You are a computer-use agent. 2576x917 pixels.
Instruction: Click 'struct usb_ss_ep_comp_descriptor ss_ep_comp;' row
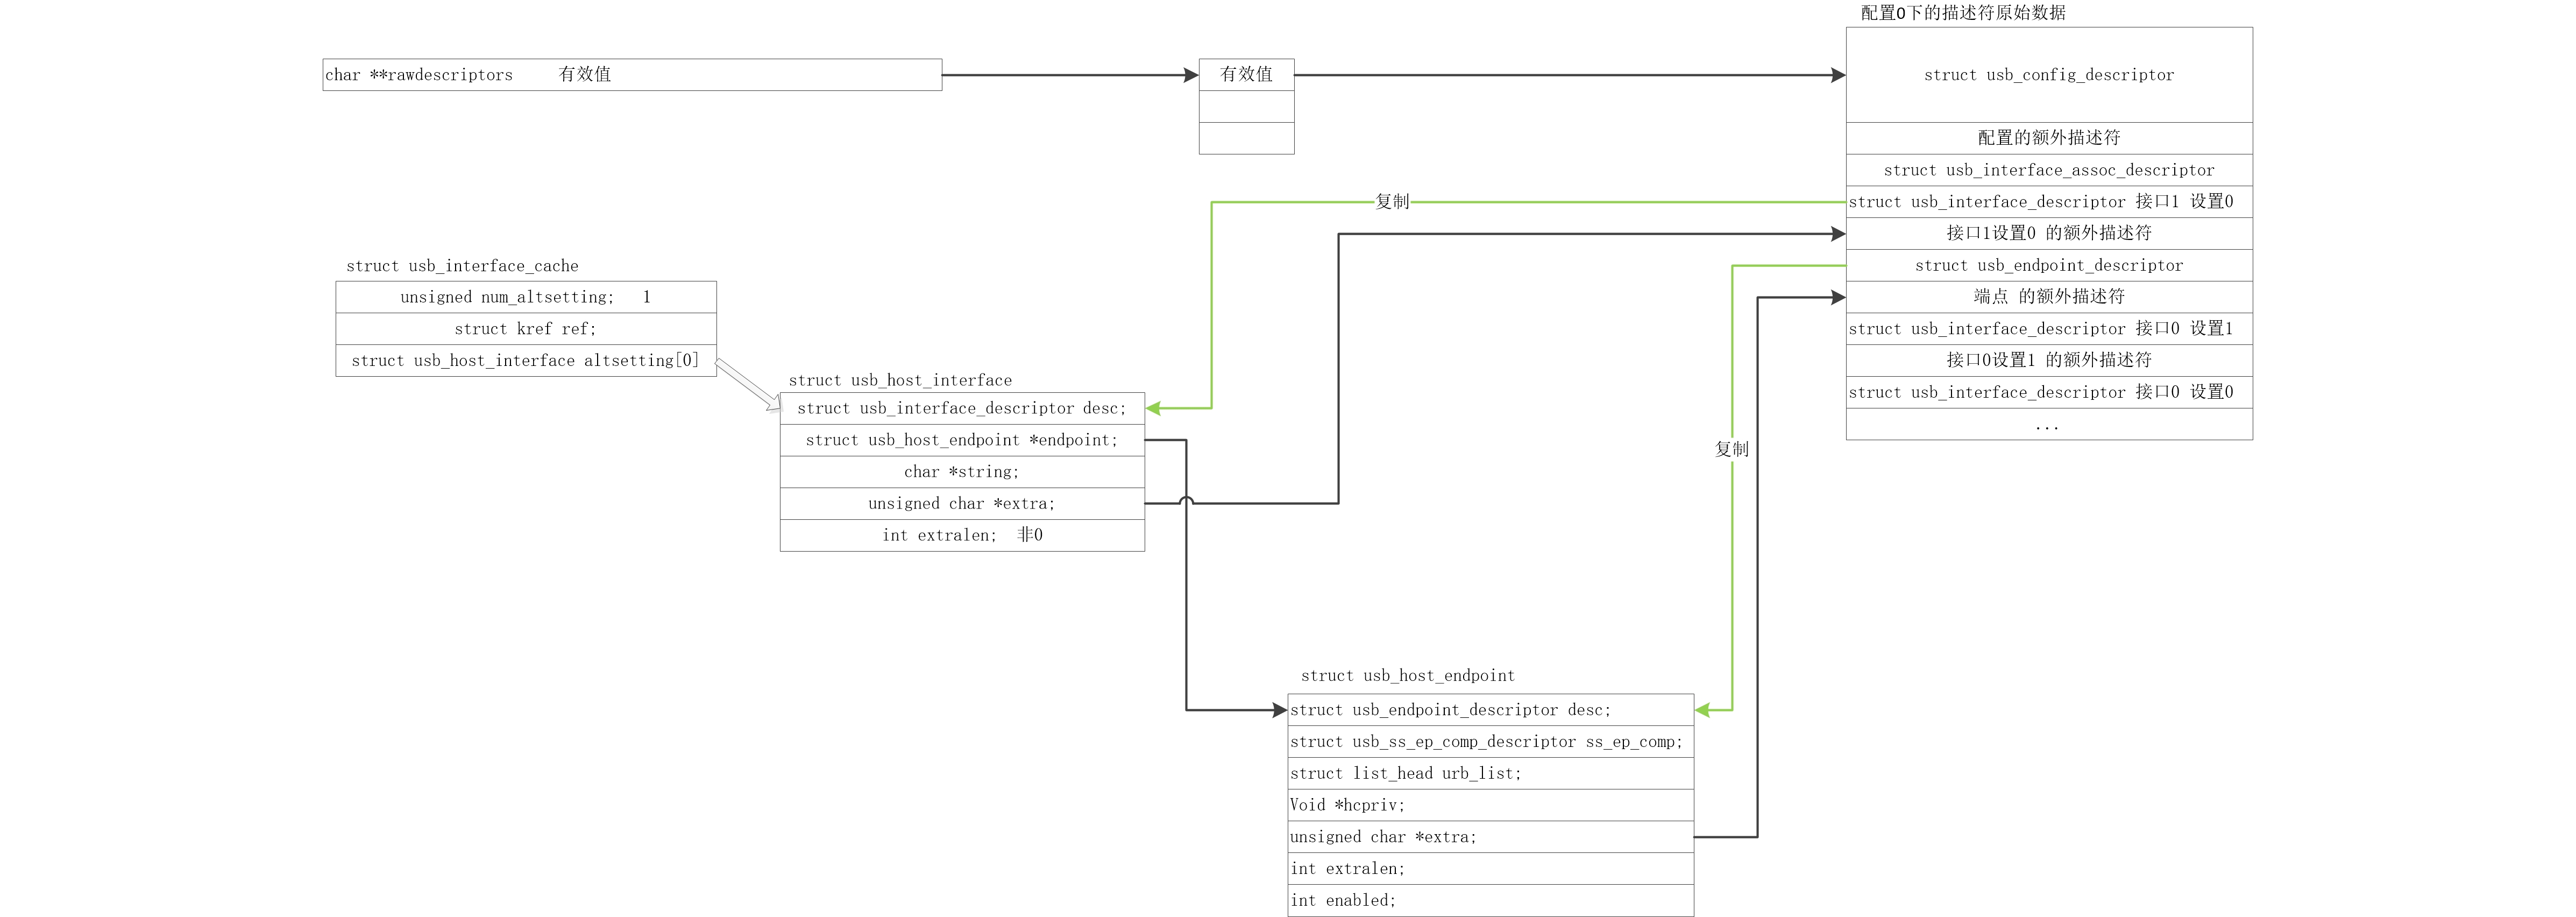pos(1491,742)
